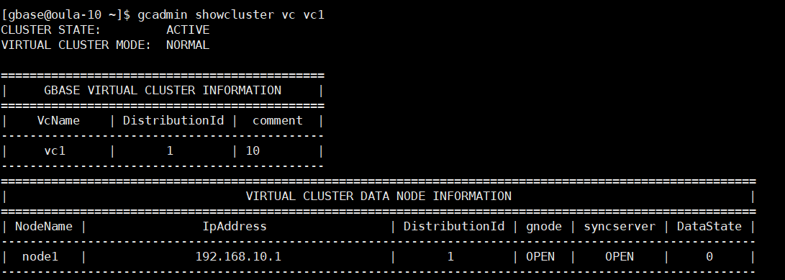
Task: Click the GBASE VIRTUAL CLUSTER INFORMATION heading
Action: pos(163,91)
